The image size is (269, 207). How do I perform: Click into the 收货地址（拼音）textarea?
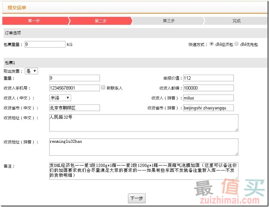pyautogui.click(x=144, y=147)
